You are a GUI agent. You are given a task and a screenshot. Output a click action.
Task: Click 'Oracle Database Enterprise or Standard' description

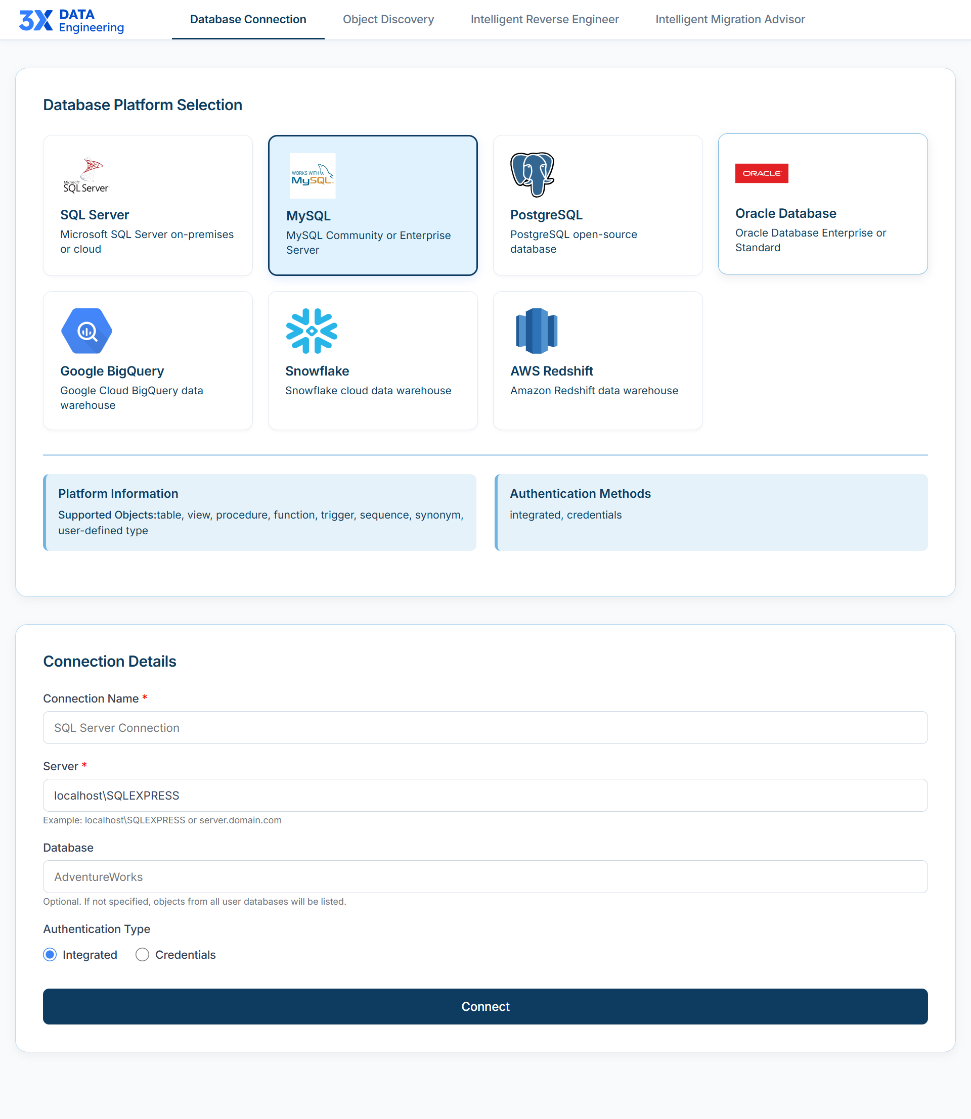pyautogui.click(x=811, y=240)
